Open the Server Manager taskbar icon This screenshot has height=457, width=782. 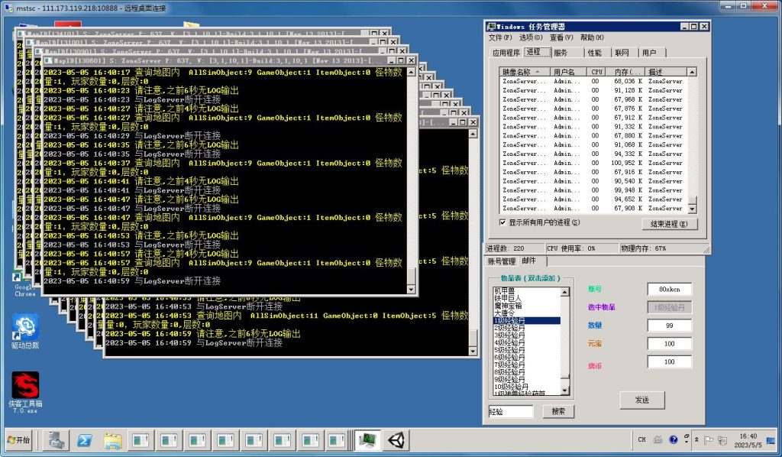click(56, 440)
